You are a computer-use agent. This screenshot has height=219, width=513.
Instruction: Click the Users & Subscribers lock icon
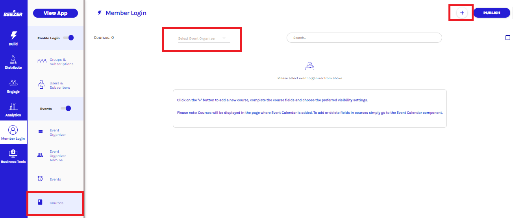[41, 84]
